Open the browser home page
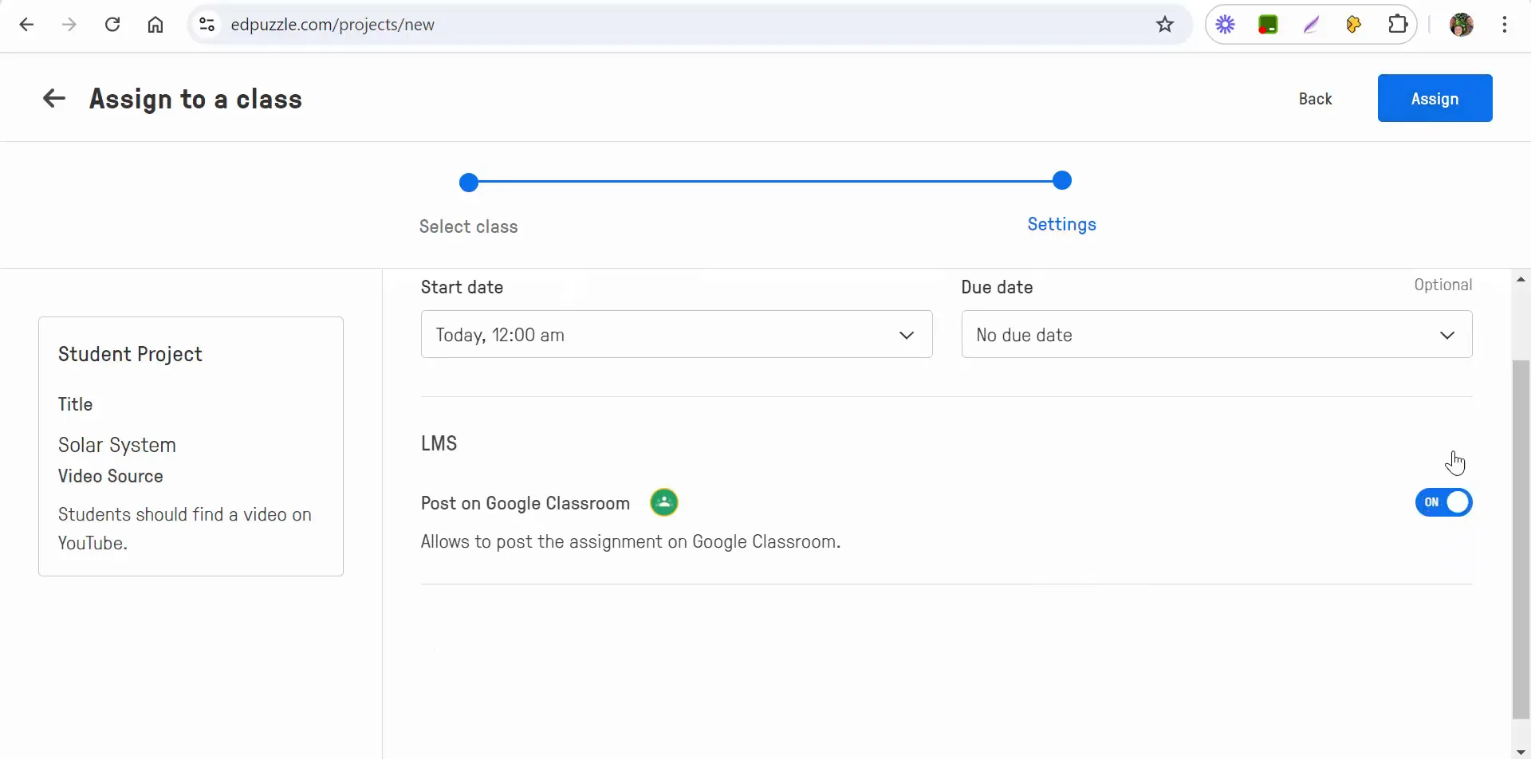 click(155, 25)
